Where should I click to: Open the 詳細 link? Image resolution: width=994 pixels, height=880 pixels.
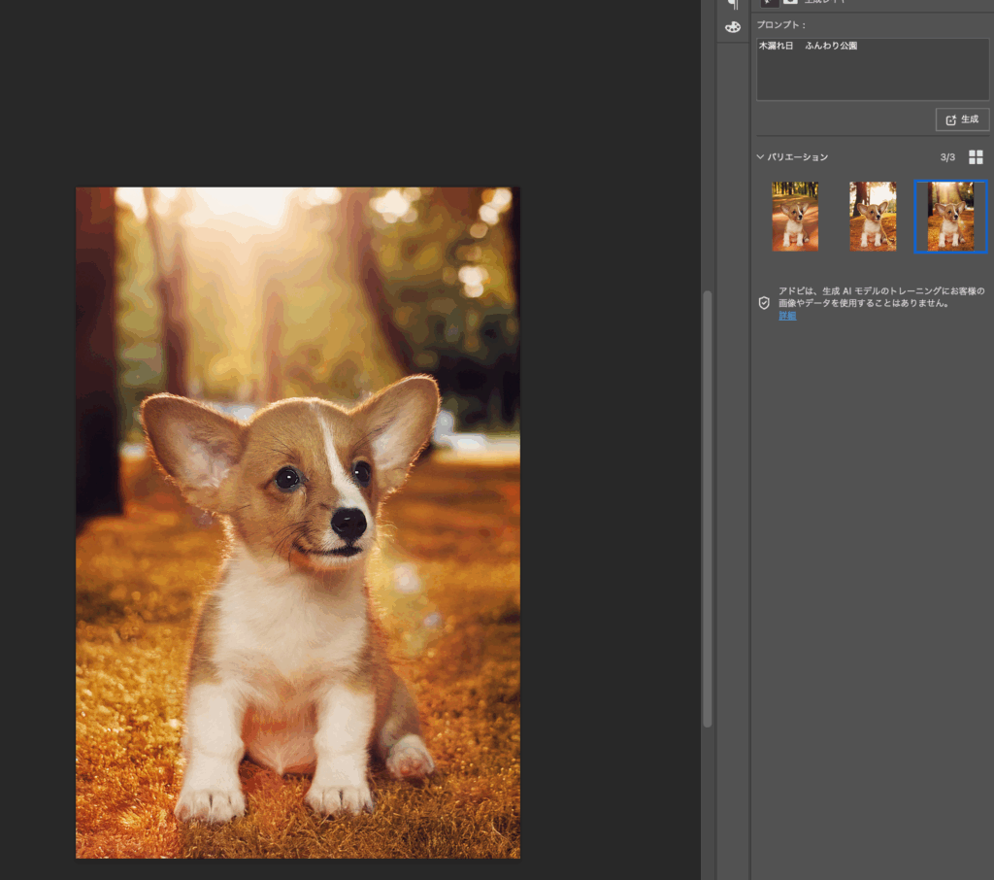786,316
